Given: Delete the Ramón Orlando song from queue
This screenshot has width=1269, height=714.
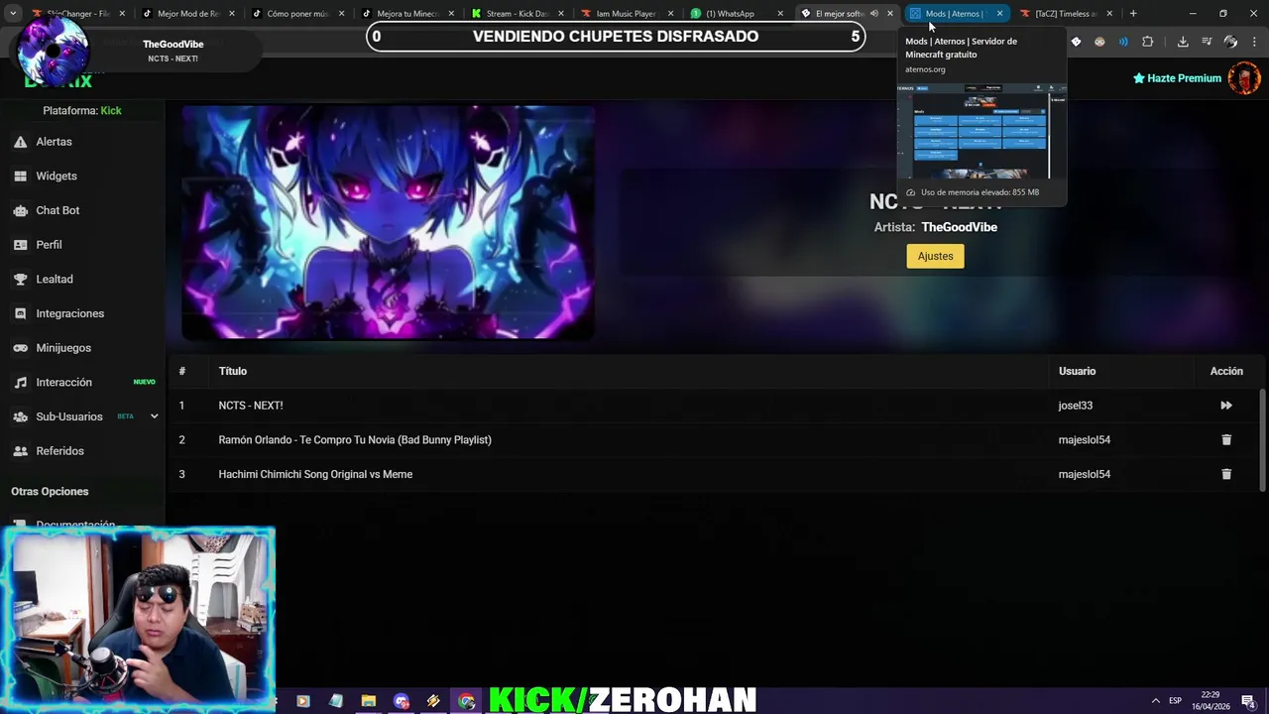Looking at the screenshot, I should click(x=1226, y=439).
